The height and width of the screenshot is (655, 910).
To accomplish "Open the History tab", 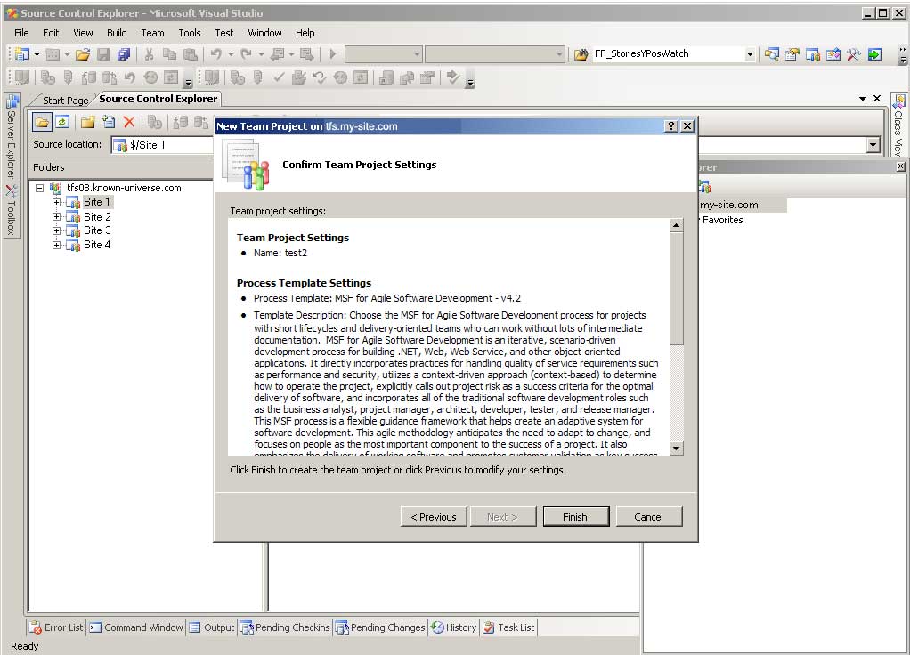I will (454, 627).
